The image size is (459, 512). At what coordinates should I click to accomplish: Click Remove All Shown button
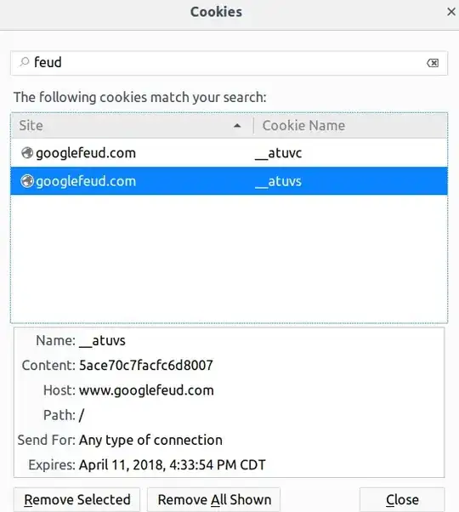[214, 500]
